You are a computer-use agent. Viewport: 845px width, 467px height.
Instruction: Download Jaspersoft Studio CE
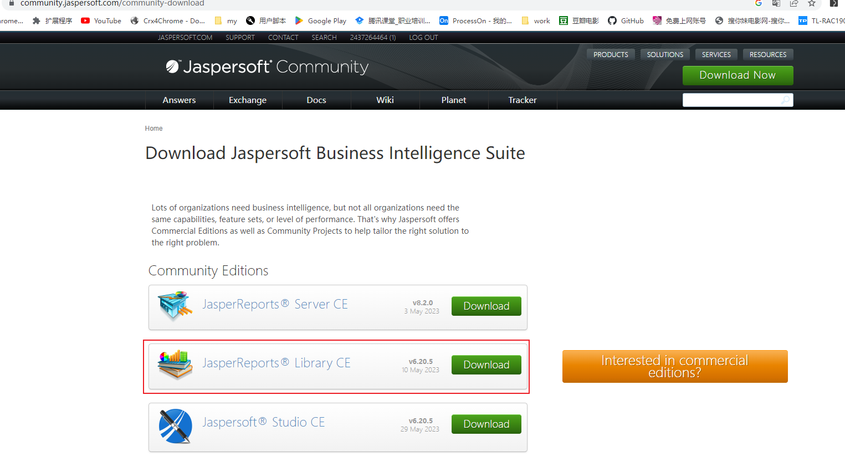point(486,424)
